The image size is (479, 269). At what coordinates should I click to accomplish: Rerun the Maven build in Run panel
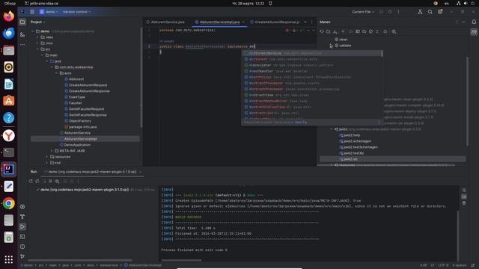tap(31, 181)
